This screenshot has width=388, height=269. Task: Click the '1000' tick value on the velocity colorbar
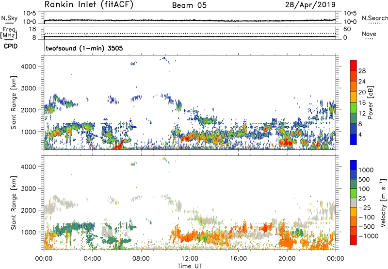coord(366,170)
